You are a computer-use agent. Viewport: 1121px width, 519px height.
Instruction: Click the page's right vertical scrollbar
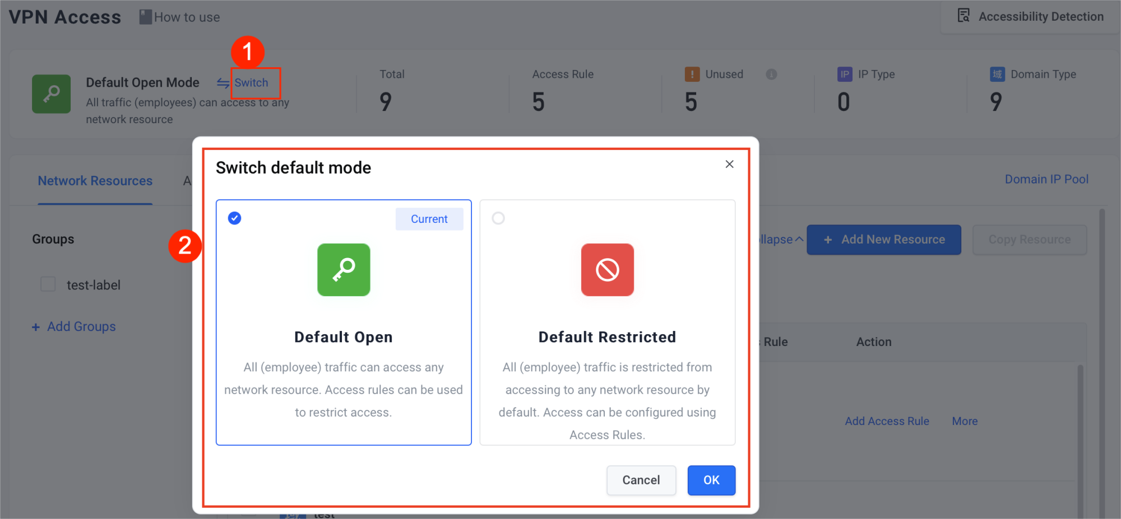pyautogui.click(x=1102, y=364)
